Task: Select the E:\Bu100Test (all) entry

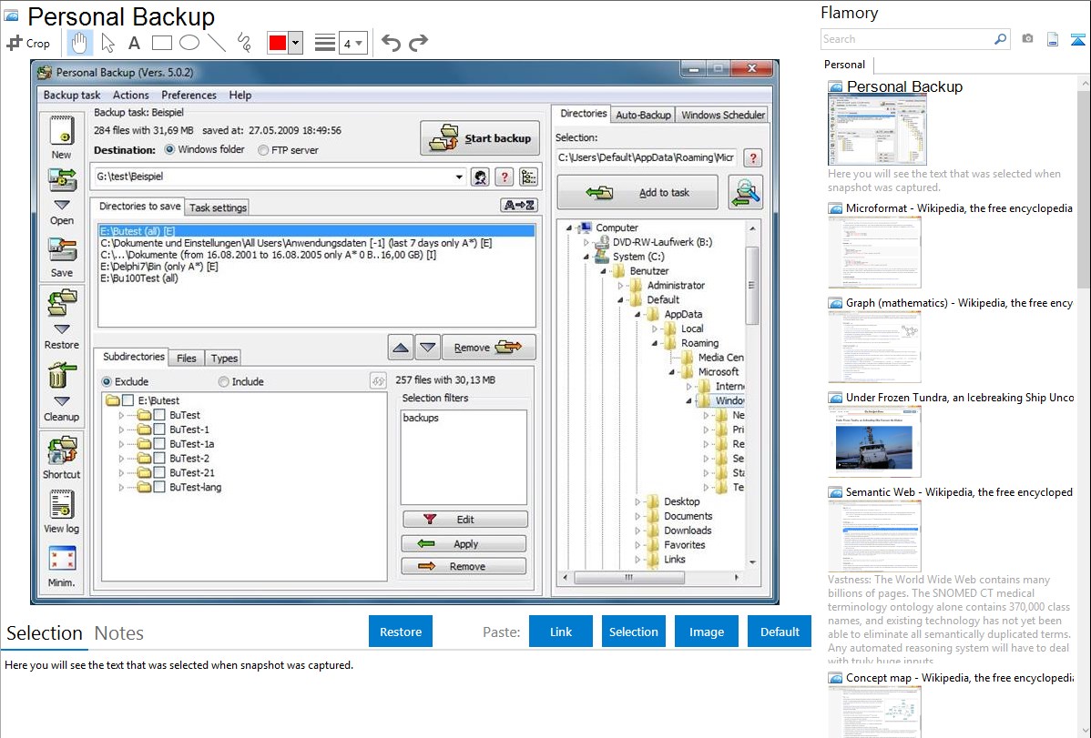Action: (x=139, y=278)
